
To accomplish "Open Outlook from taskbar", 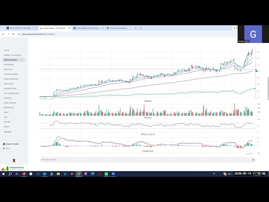I will [45, 174].
